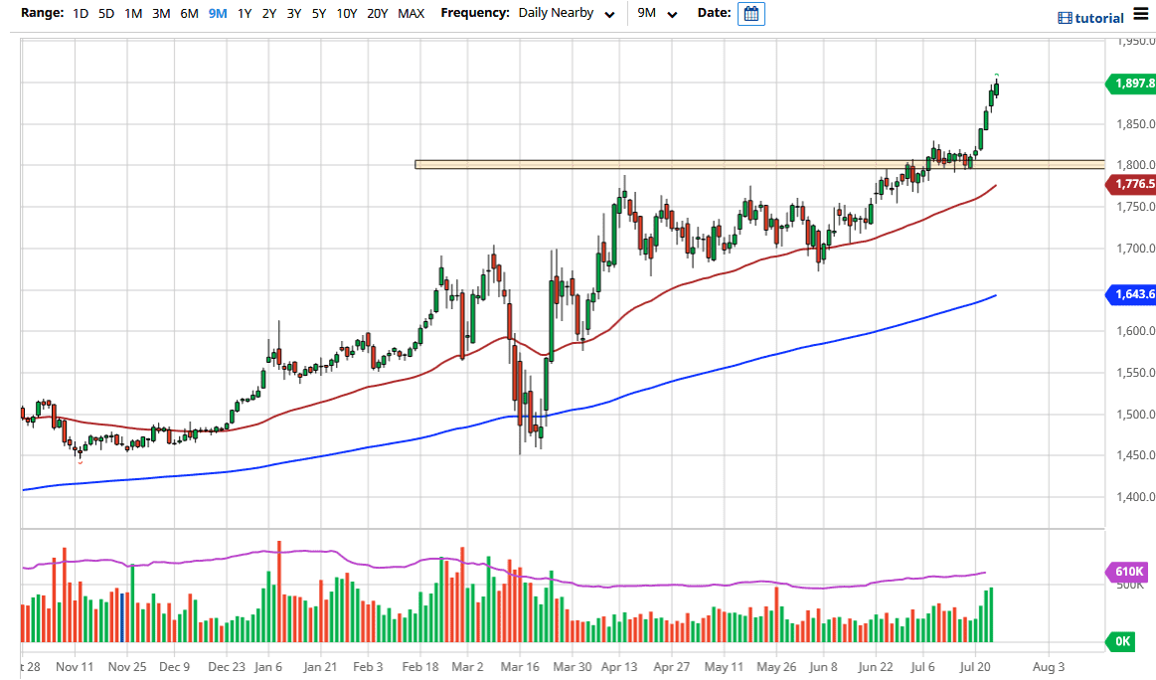Set range to 5Y
1156x680 pixels.
pos(318,13)
